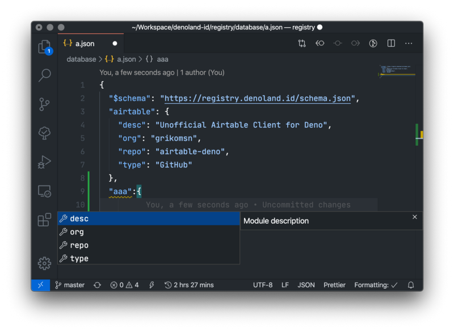This screenshot has height=332, width=454.
Task: Open the Extensions view
Action: point(44,220)
